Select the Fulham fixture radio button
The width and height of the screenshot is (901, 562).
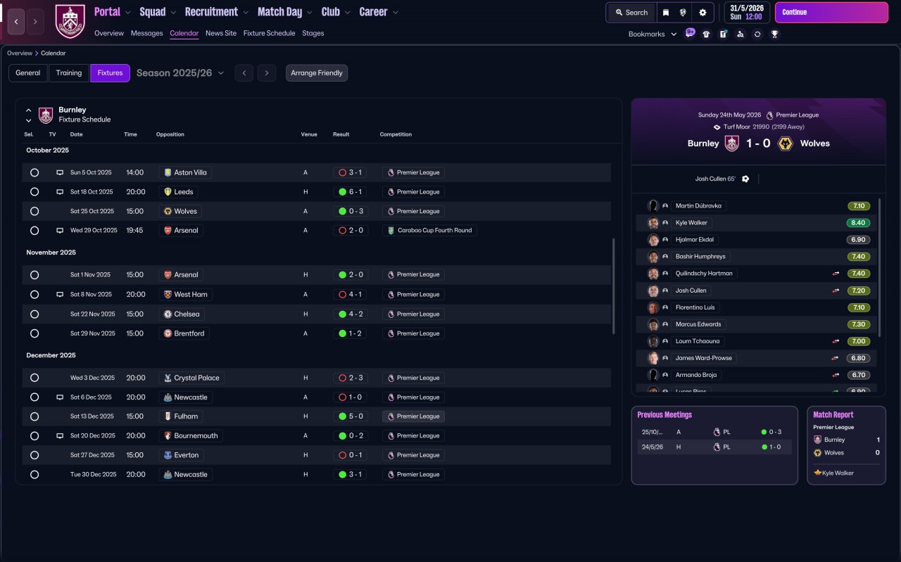tap(34, 416)
